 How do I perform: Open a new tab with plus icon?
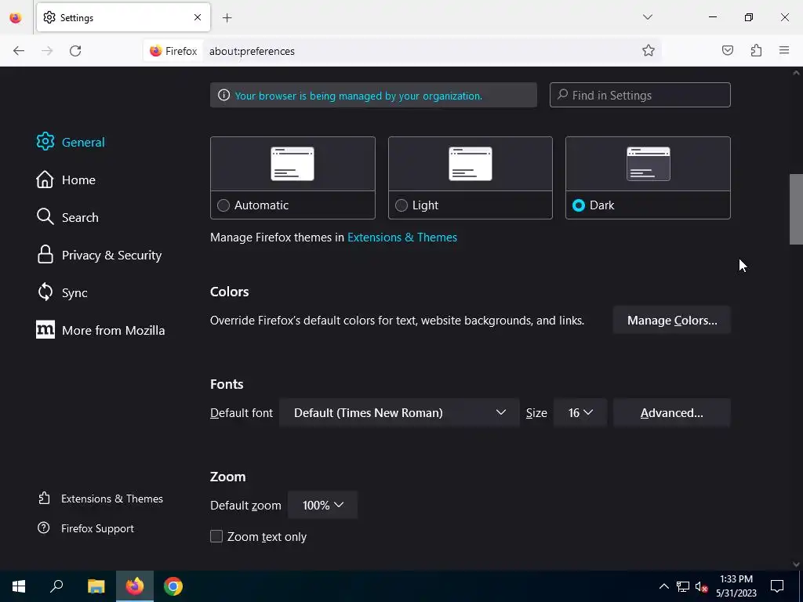tap(227, 18)
